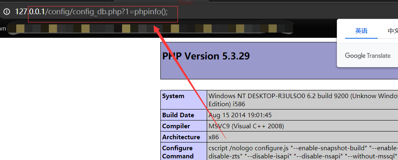Open the site information icon
The height and width of the screenshot is (160, 398).
pyautogui.click(x=7, y=12)
